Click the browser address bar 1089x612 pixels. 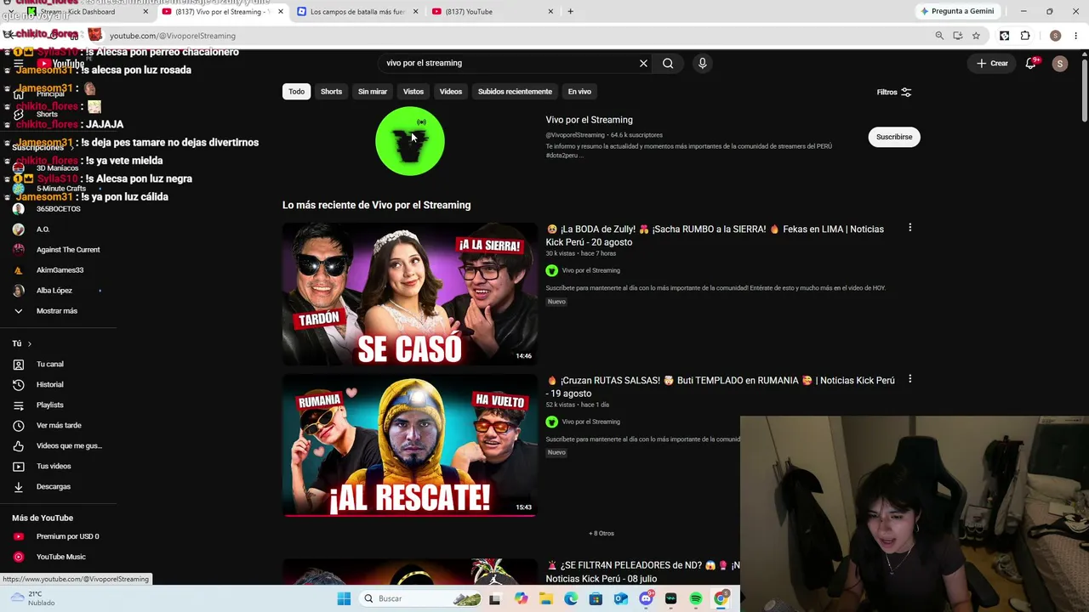[510, 36]
